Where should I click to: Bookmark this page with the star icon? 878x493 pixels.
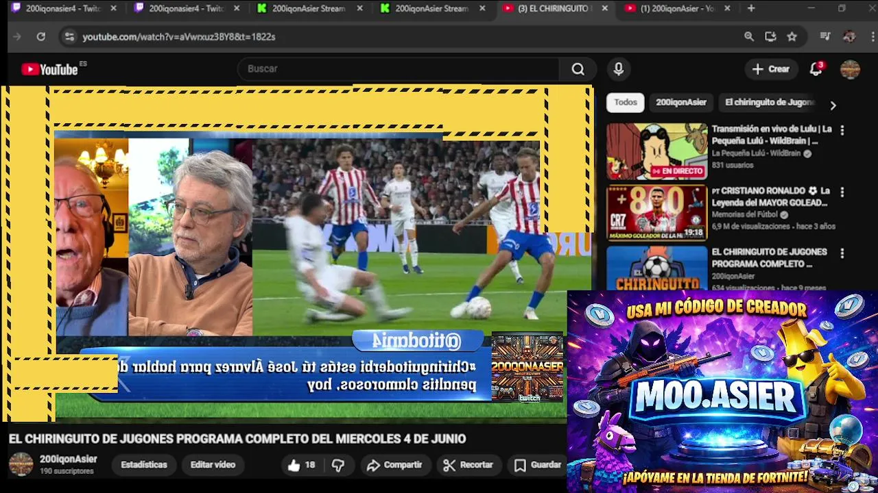[x=792, y=37]
